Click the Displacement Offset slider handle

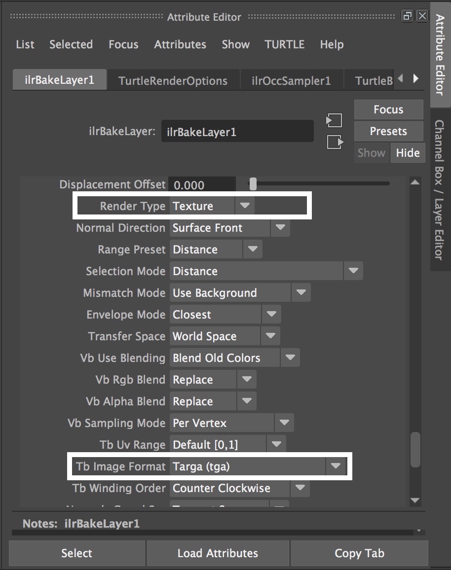pos(253,184)
